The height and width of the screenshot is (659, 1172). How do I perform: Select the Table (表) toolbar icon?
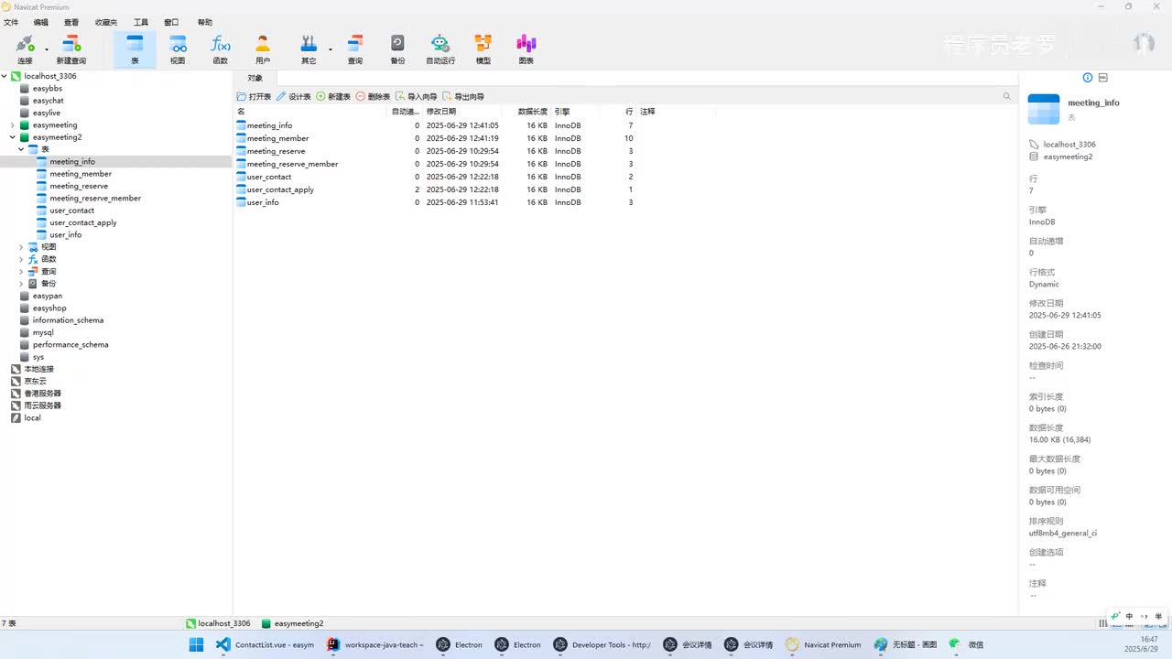coord(135,49)
